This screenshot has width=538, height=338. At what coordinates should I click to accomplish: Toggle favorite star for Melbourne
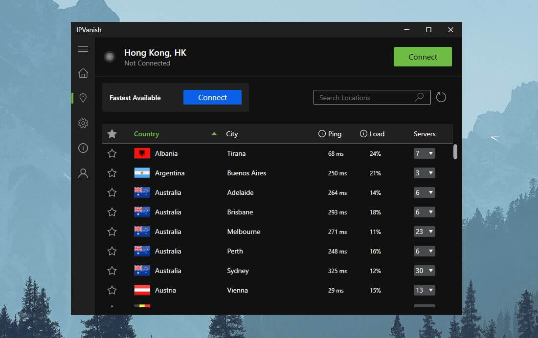[x=112, y=232]
